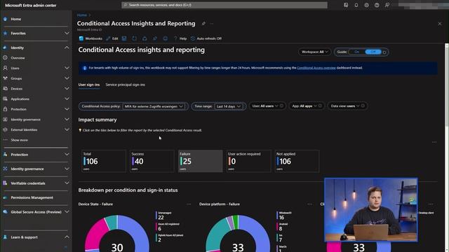Viewport: 449px width, 252px height.
Task: Click the info icon beside Data view filter
Action: click(363, 106)
